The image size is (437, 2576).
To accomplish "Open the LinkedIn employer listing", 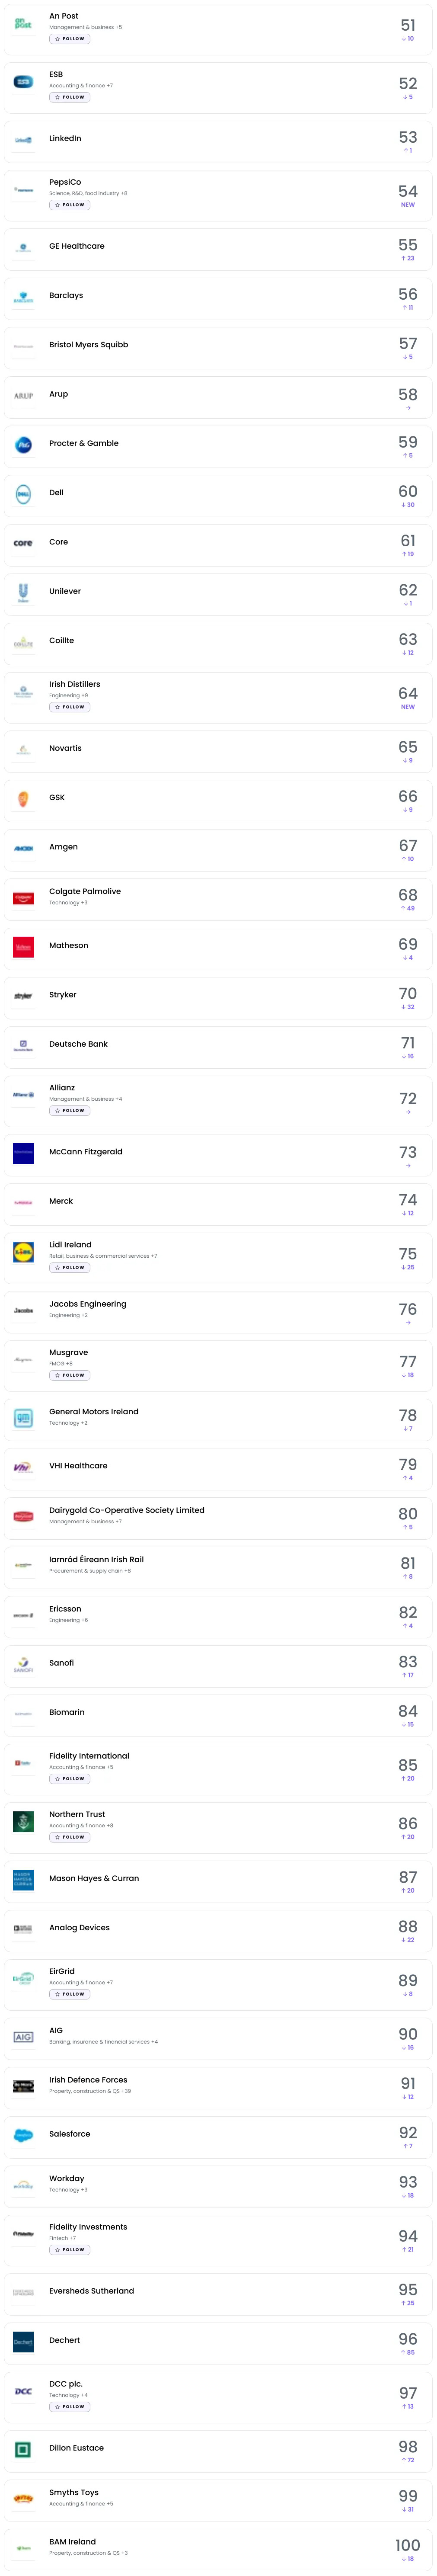I will point(65,138).
